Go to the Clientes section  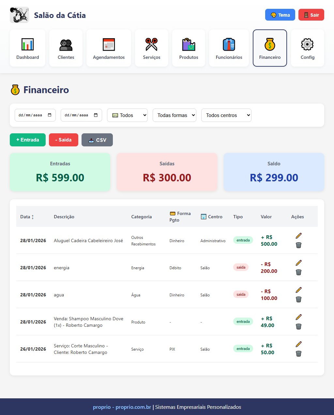click(66, 48)
